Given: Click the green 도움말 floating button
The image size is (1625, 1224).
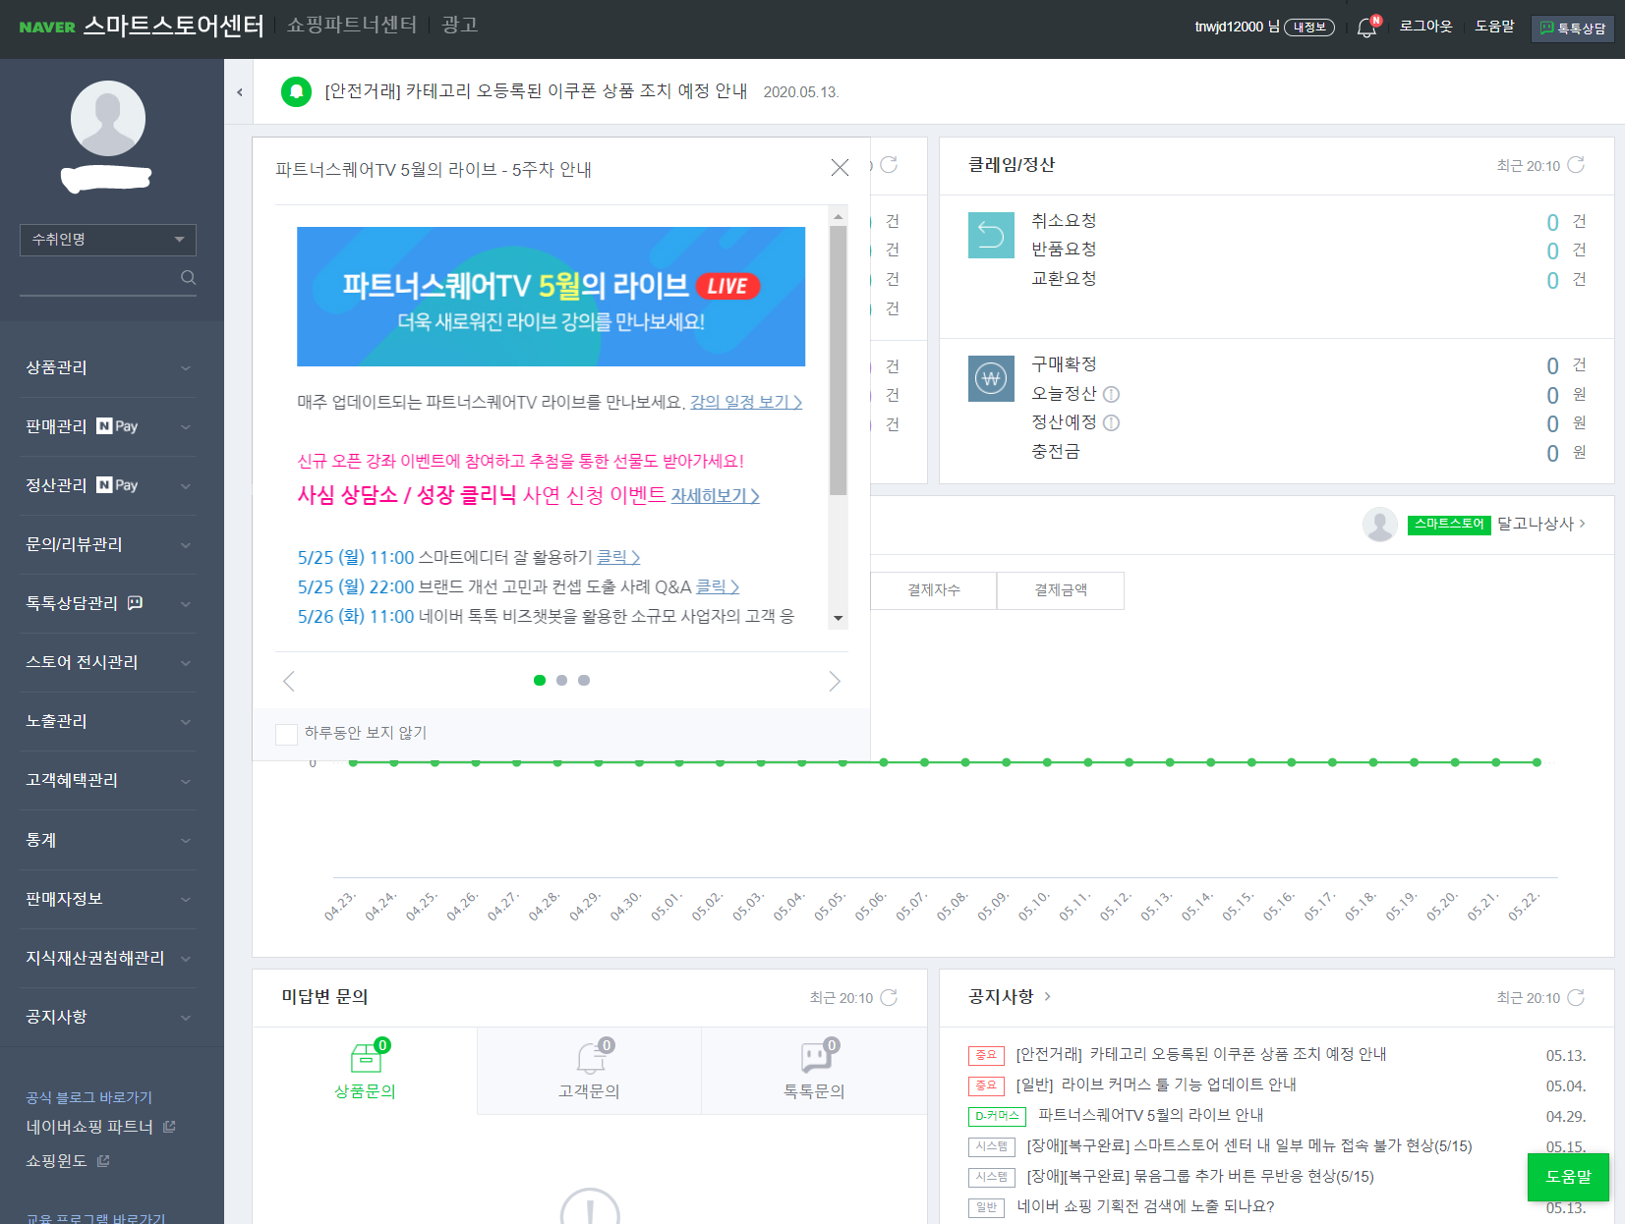Looking at the screenshot, I should click(1568, 1177).
